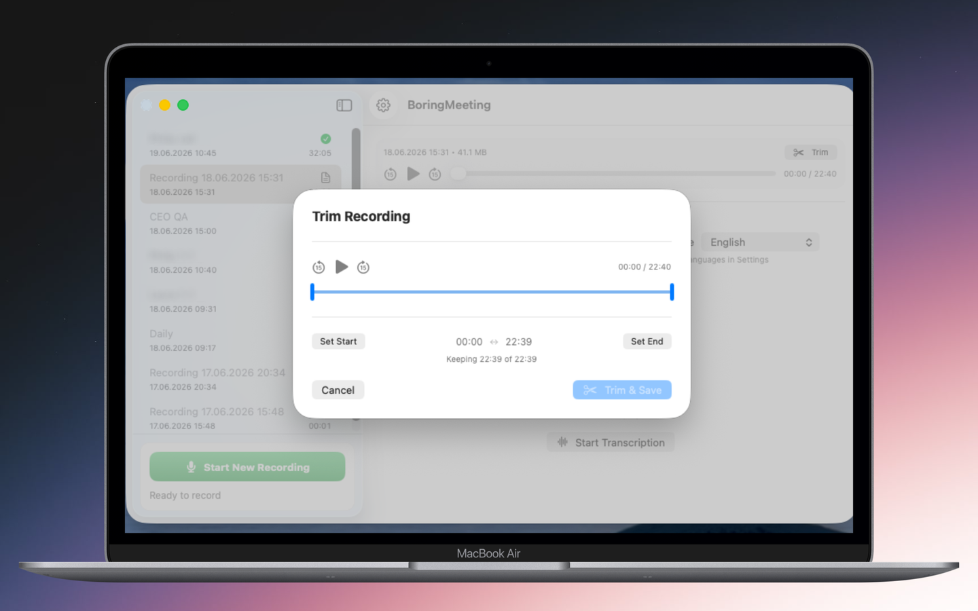Click Keeping 22:39 of 22:39 text

[492, 359]
